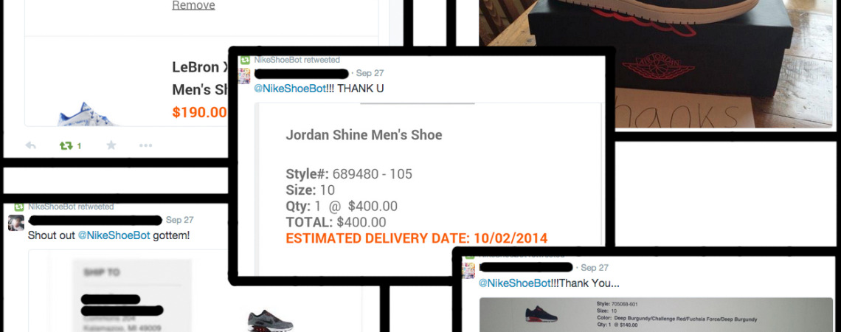
Task: Open the @NikeShoeBot mention in the Thank You... tweet
Action: [x=514, y=283]
